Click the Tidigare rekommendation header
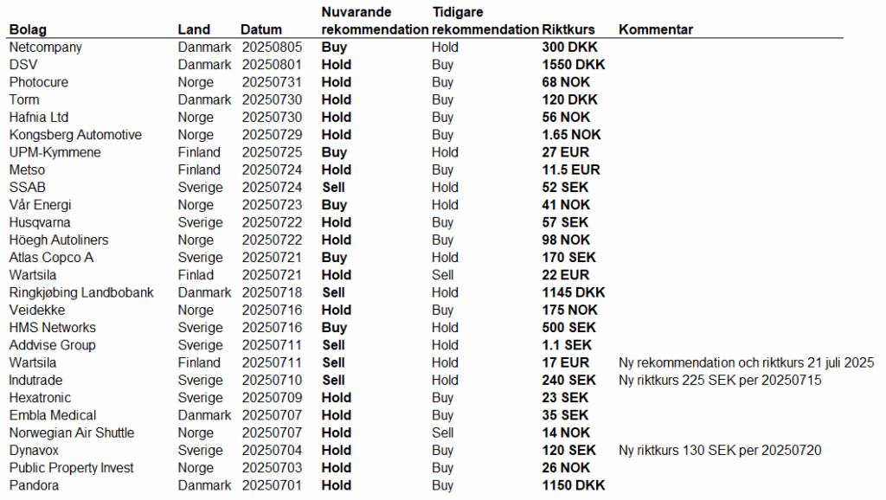Viewport: 886px width, 500px height. (485, 21)
